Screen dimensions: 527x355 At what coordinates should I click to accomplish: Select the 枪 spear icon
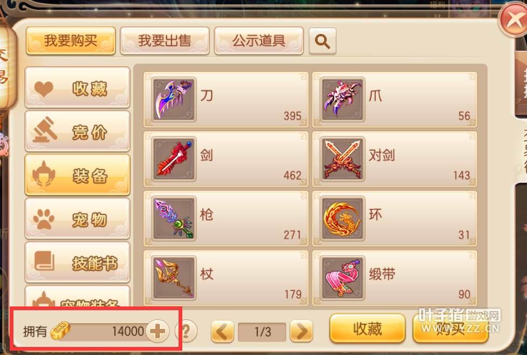point(174,218)
